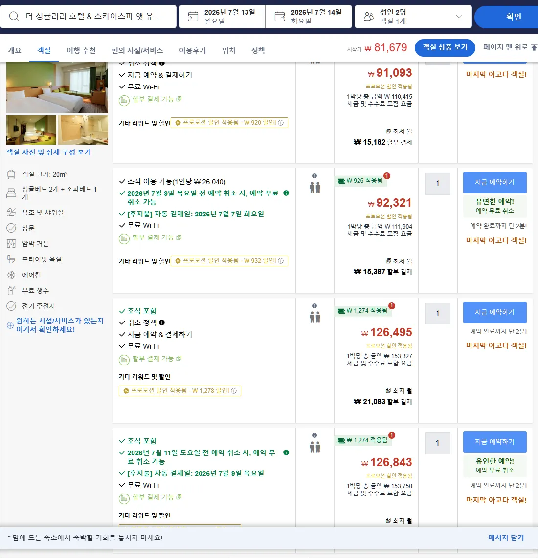The image size is (538, 558).
Task: Click bed icon beside 싱글베드 2개
Action: [x=11, y=193]
